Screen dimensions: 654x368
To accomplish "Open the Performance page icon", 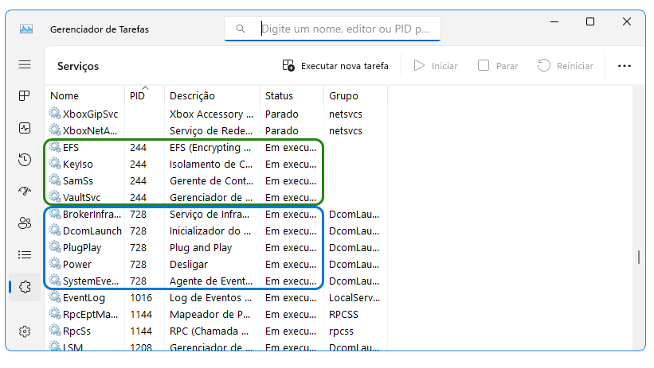I will coord(25,128).
